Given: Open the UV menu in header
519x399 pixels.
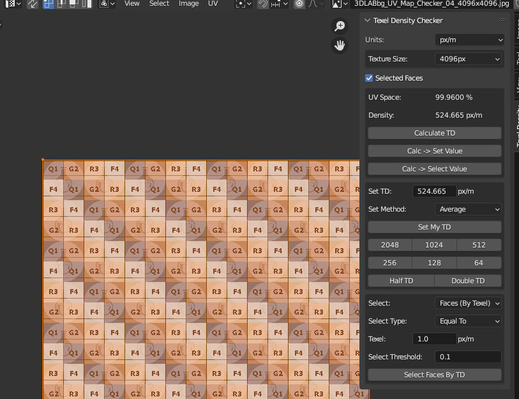Looking at the screenshot, I should pyautogui.click(x=213, y=4).
